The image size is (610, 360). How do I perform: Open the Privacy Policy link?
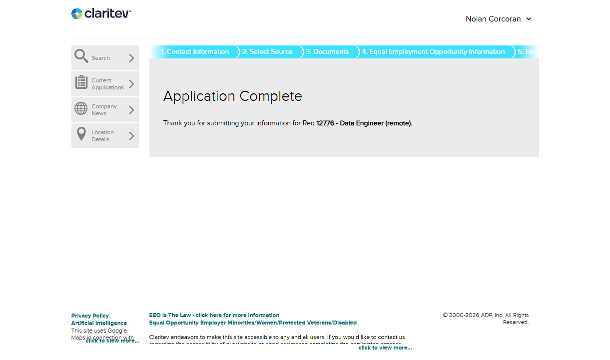click(90, 316)
